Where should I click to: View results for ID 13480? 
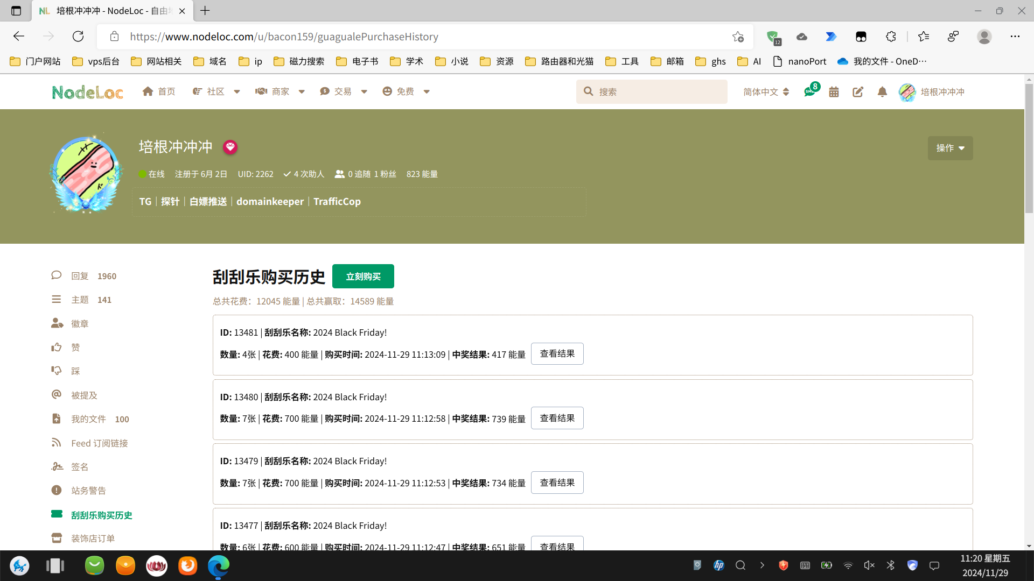pyautogui.click(x=557, y=418)
